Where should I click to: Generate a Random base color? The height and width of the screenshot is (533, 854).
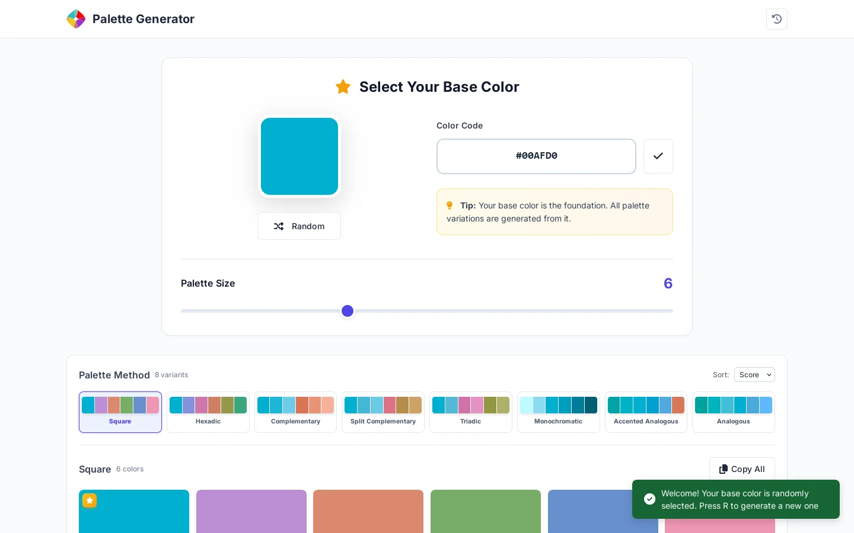pyautogui.click(x=299, y=226)
